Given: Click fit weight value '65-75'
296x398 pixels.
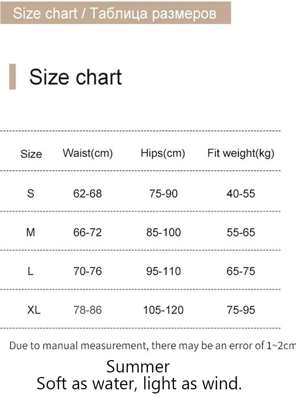Looking at the screenshot, I should pos(241,271).
